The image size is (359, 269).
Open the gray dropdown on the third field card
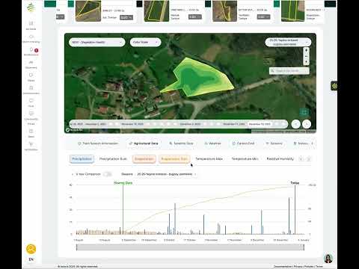point(195,17)
